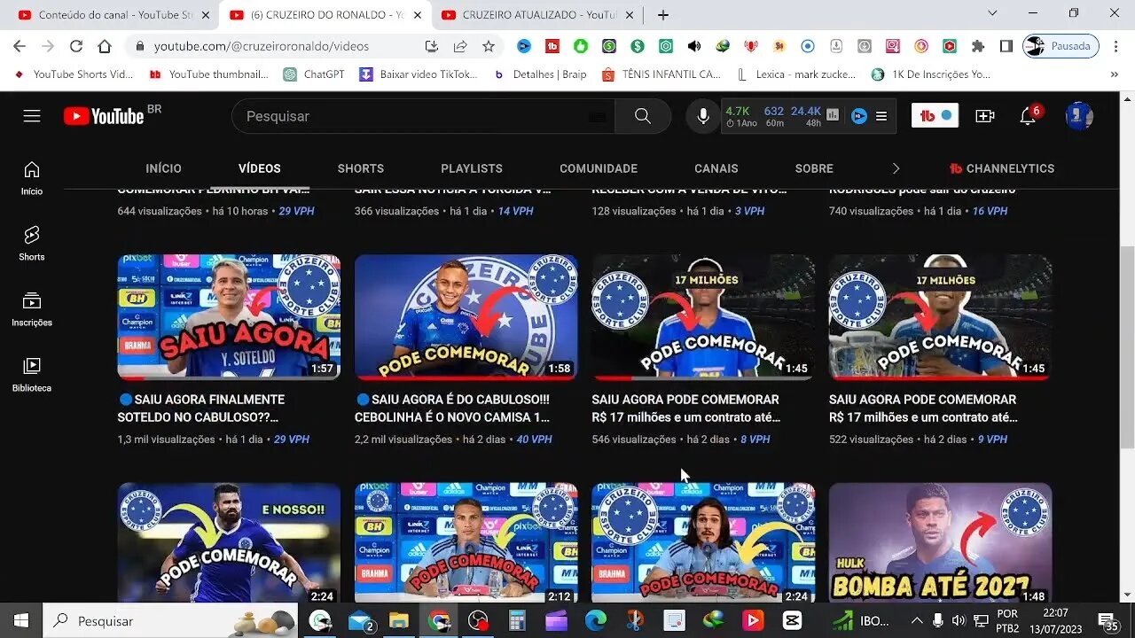Toggle Chrome side panel icon
The image size is (1135, 638).
tap(1006, 46)
